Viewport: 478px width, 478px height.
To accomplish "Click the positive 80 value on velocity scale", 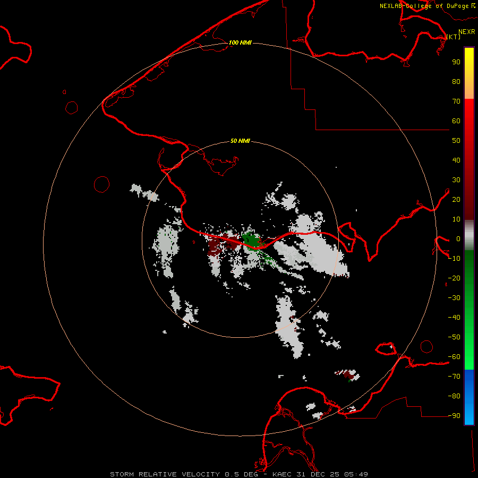I will 456,82.
